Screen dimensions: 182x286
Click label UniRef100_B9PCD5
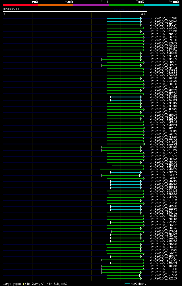pos(163,90)
